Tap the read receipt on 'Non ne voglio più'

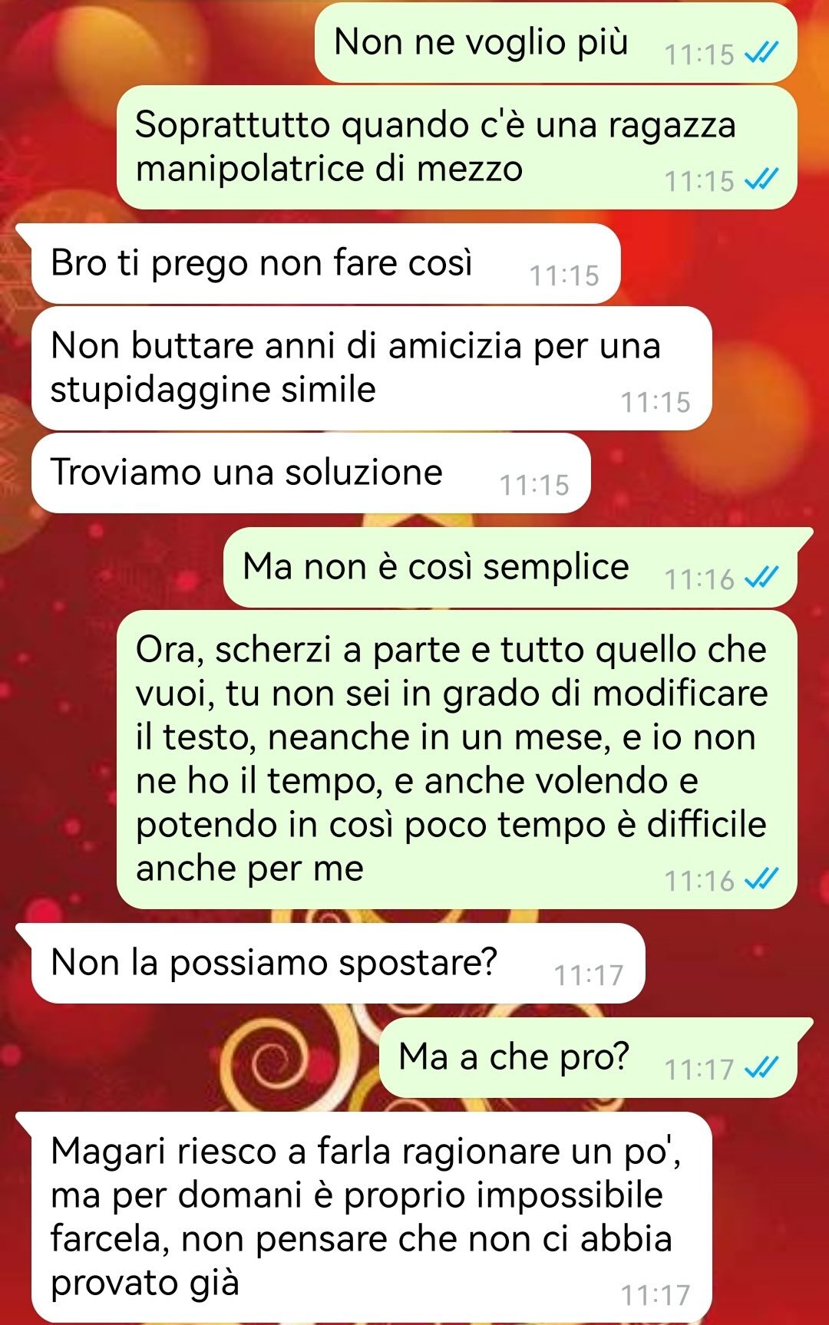coord(761,54)
